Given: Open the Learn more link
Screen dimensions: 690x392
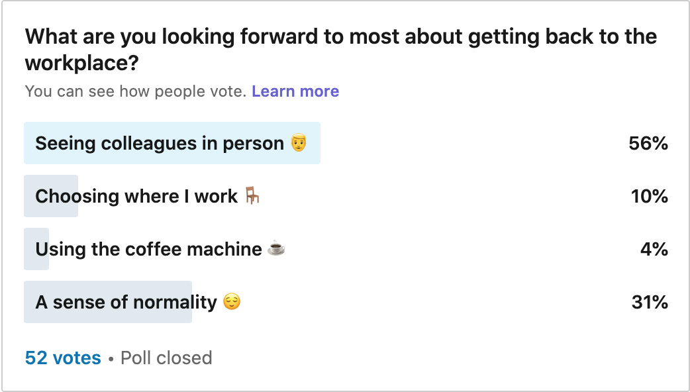Looking at the screenshot, I should coord(295,91).
